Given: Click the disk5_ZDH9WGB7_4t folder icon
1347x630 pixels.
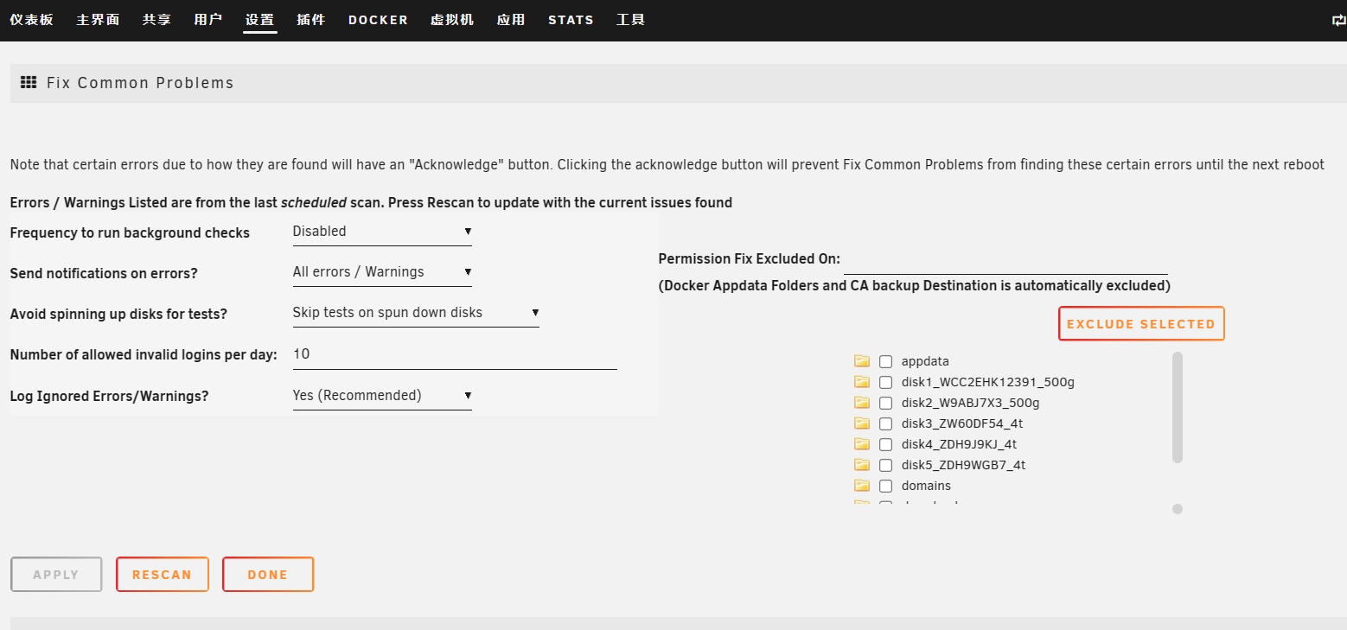Looking at the screenshot, I should (x=861, y=465).
